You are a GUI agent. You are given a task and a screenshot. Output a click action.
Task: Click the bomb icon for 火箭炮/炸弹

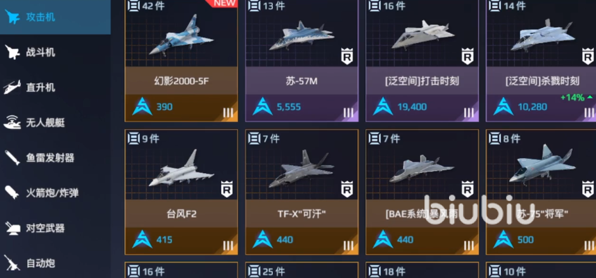(12, 193)
